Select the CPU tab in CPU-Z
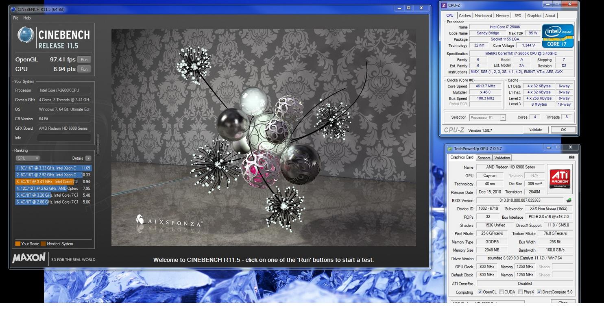The height and width of the screenshot is (326, 604). [450, 15]
